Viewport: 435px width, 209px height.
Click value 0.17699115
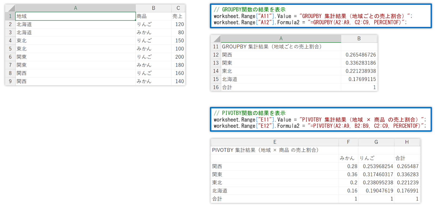359,79
